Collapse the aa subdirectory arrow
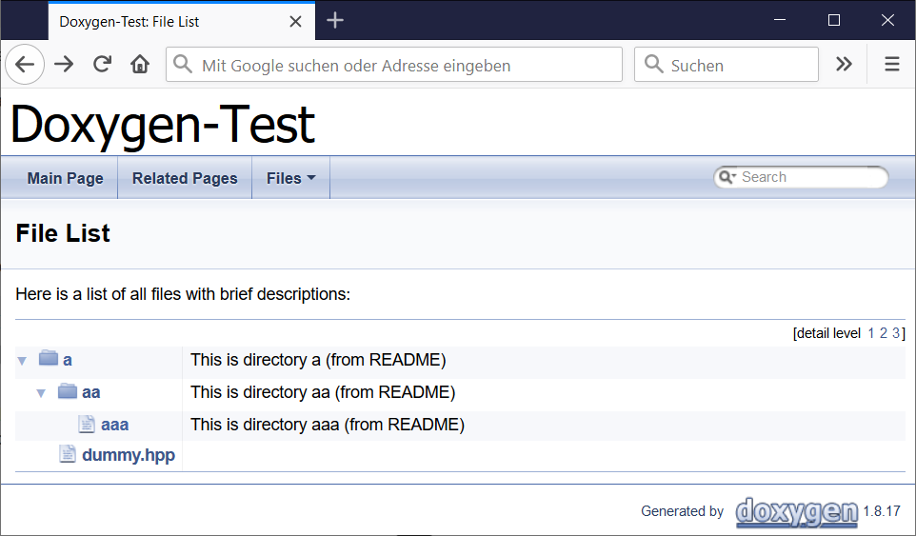Screen dimensions: 916x536 [41, 393]
